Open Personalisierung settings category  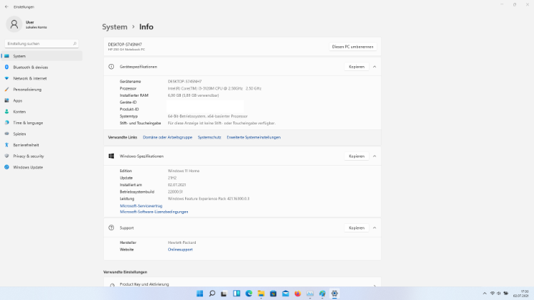[x=27, y=90]
